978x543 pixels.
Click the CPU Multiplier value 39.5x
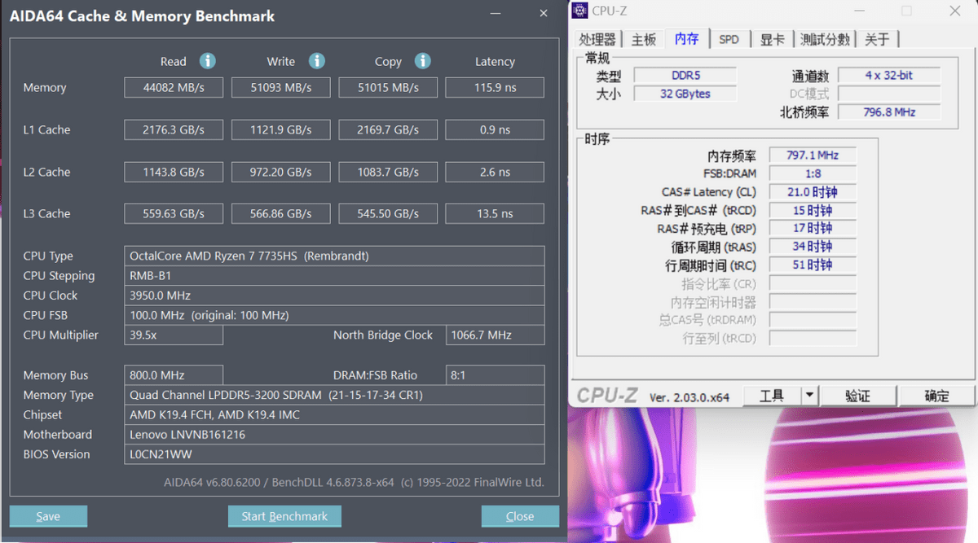tap(174, 335)
